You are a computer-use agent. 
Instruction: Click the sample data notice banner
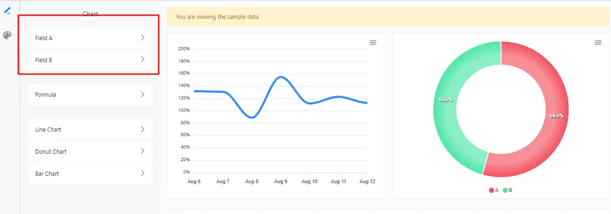[388, 17]
